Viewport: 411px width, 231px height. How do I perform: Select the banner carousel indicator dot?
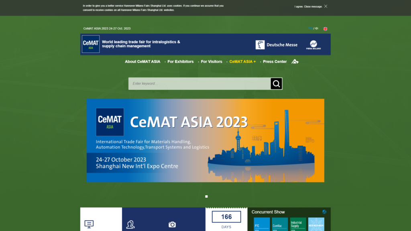(x=206, y=197)
